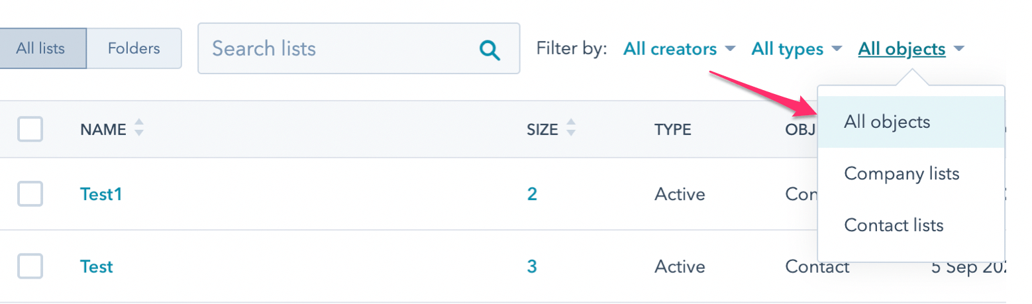1032x304 pixels.
Task: Click the All objects caret arrow
Action: pyautogui.click(x=958, y=49)
